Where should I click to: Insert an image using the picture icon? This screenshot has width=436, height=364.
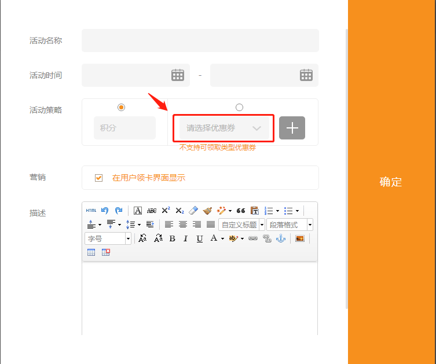pyautogui.click(x=299, y=238)
